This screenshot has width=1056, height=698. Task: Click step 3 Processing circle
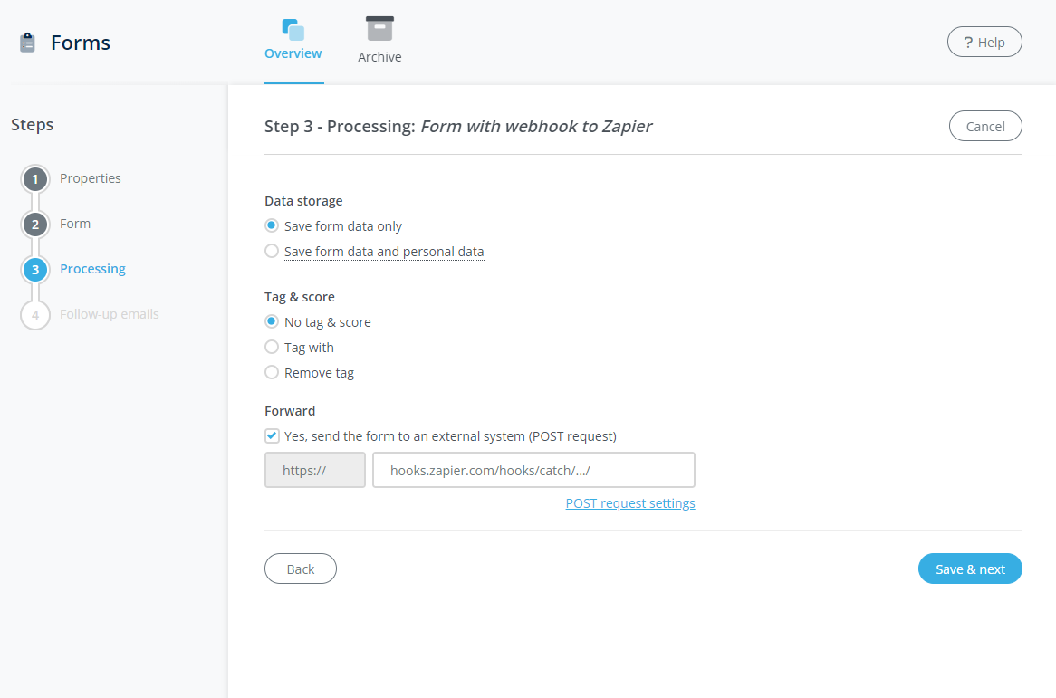[x=34, y=269]
